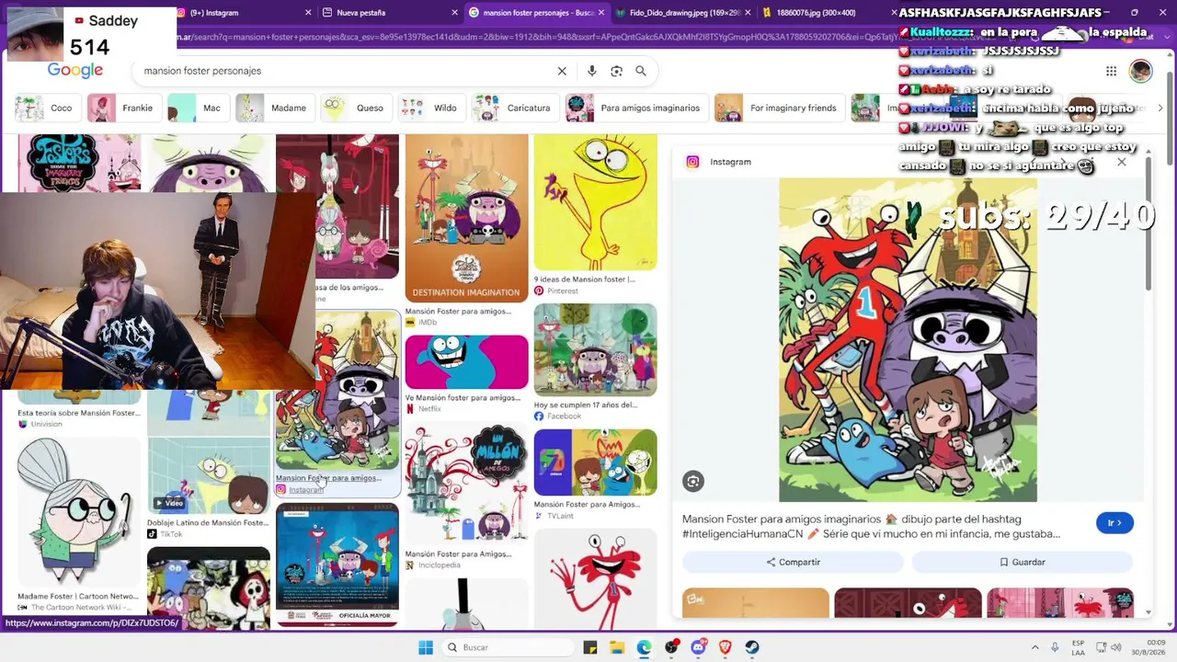
Task: Open the Netflix blue Bloo thumbnail
Action: 466,362
